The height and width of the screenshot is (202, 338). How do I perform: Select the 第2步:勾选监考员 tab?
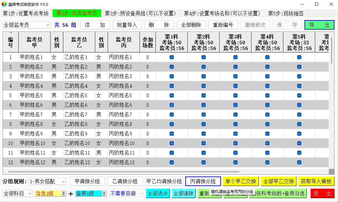pos(77,13)
